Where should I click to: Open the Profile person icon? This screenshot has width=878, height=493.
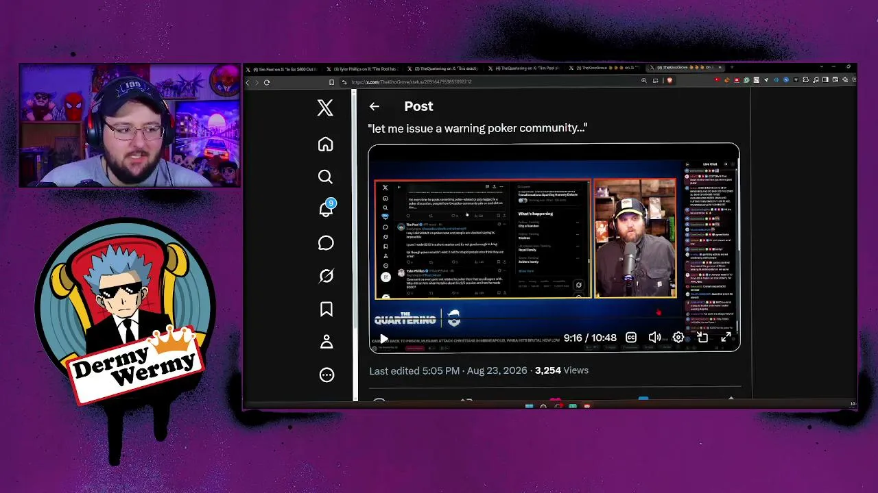click(326, 342)
